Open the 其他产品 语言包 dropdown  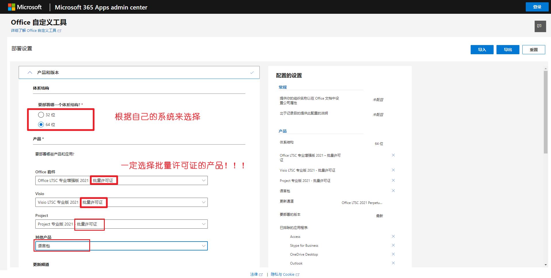(x=121, y=246)
